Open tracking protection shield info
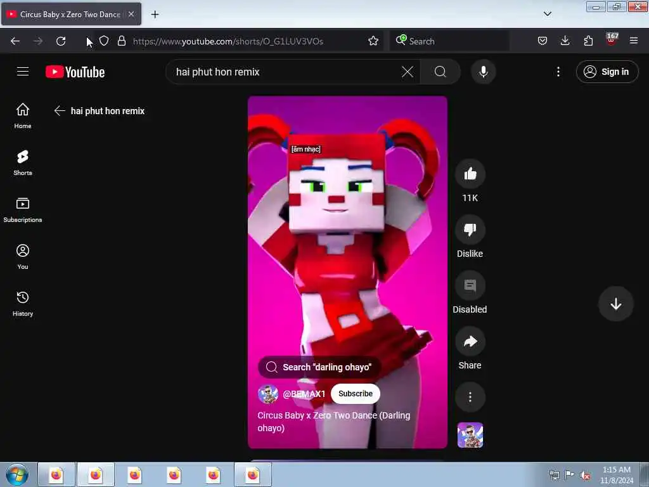Image resolution: width=649 pixels, height=487 pixels. tap(104, 41)
